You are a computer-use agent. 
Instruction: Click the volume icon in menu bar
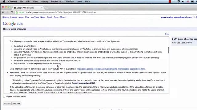pos(183,2)
